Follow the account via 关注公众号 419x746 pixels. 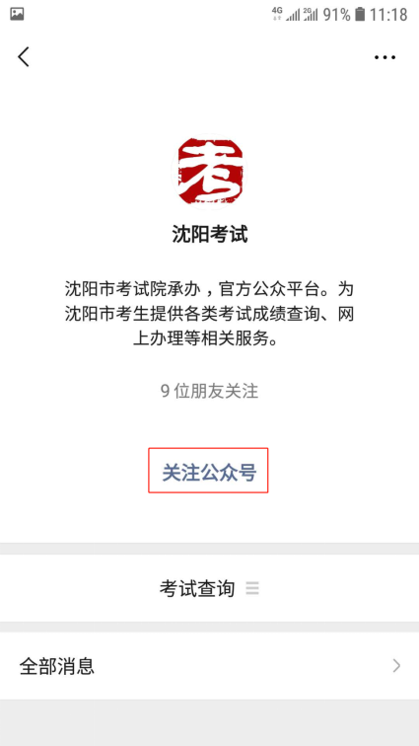coord(208,470)
